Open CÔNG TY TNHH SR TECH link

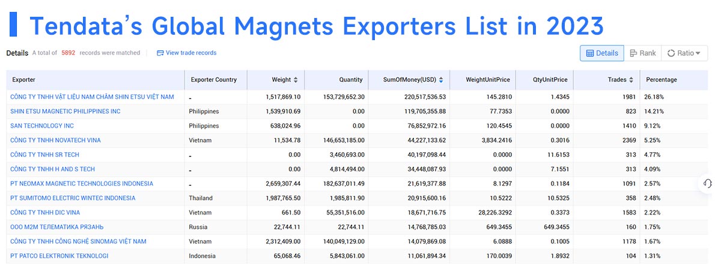coord(44,155)
